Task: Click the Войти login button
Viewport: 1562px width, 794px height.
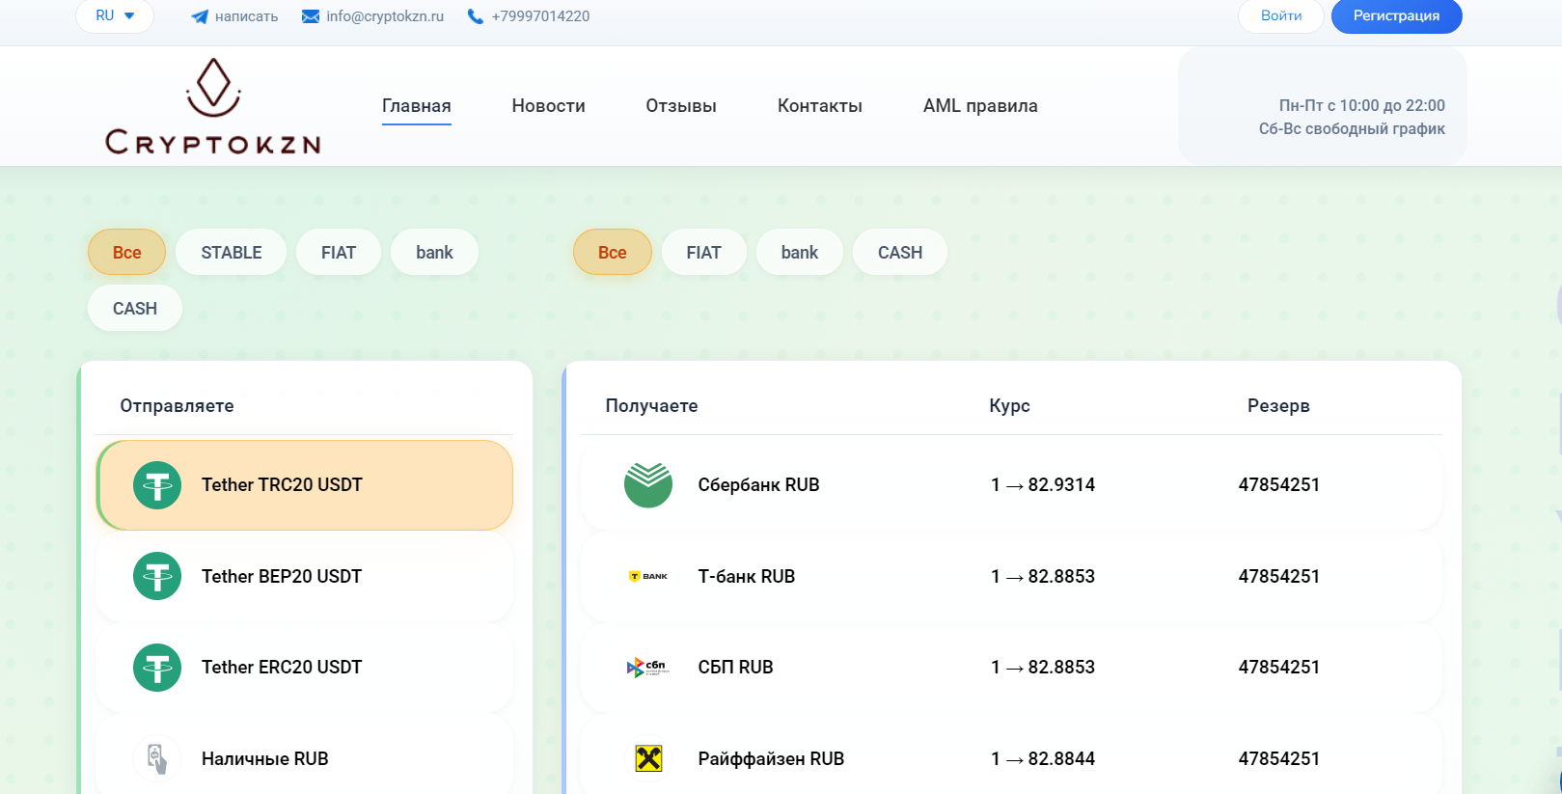Action: coord(1281,15)
